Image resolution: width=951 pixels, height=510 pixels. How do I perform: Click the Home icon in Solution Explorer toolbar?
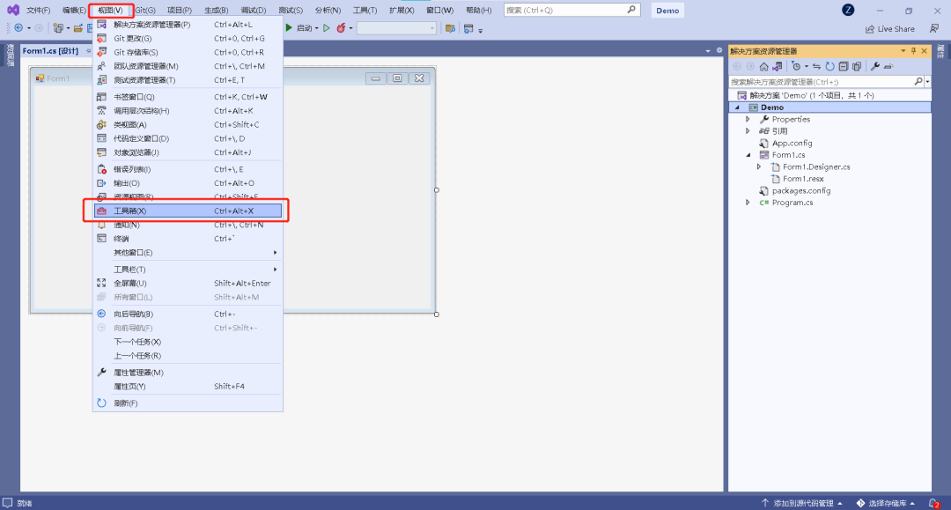[763, 66]
